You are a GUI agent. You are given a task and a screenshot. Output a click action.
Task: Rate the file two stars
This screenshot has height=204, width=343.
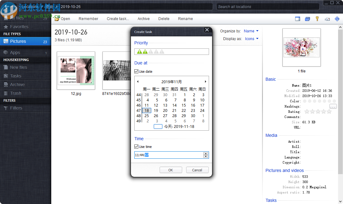click(312, 112)
